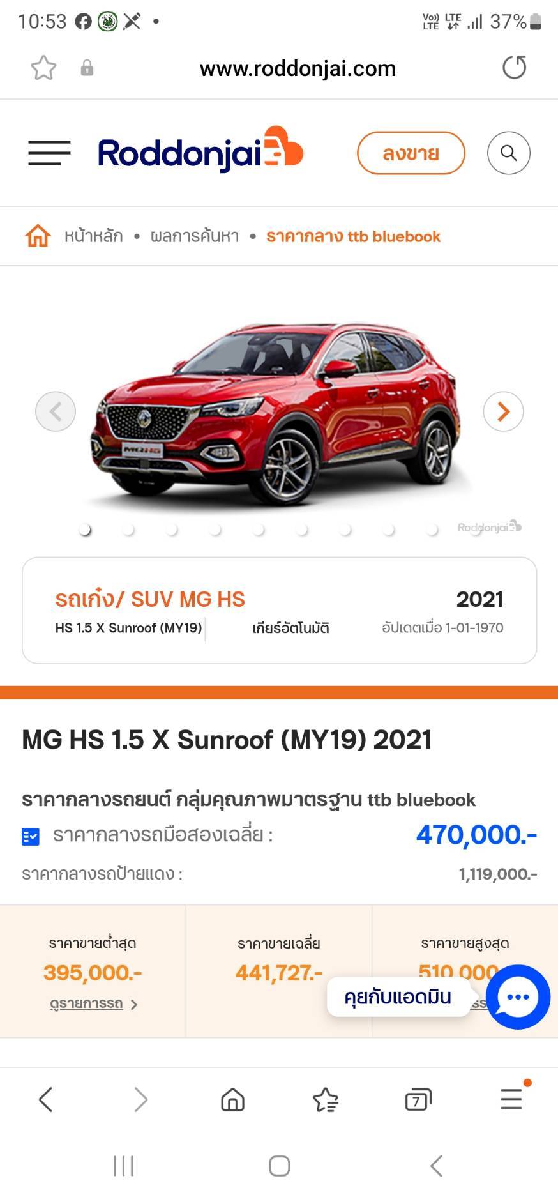Image resolution: width=558 pixels, height=1197 pixels.
Task: Reload the page with refresh icon
Action: click(x=514, y=67)
